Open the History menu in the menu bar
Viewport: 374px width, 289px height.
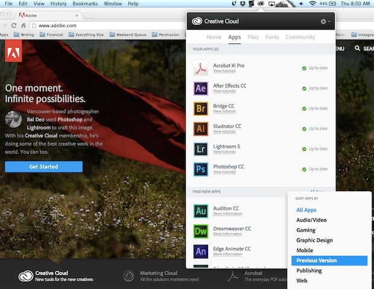tap(59, 4)
